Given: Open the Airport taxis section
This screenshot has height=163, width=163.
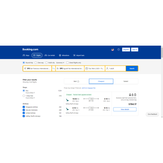Looking at the screenshot, I should pyautogui.click(x=79, y=55).
